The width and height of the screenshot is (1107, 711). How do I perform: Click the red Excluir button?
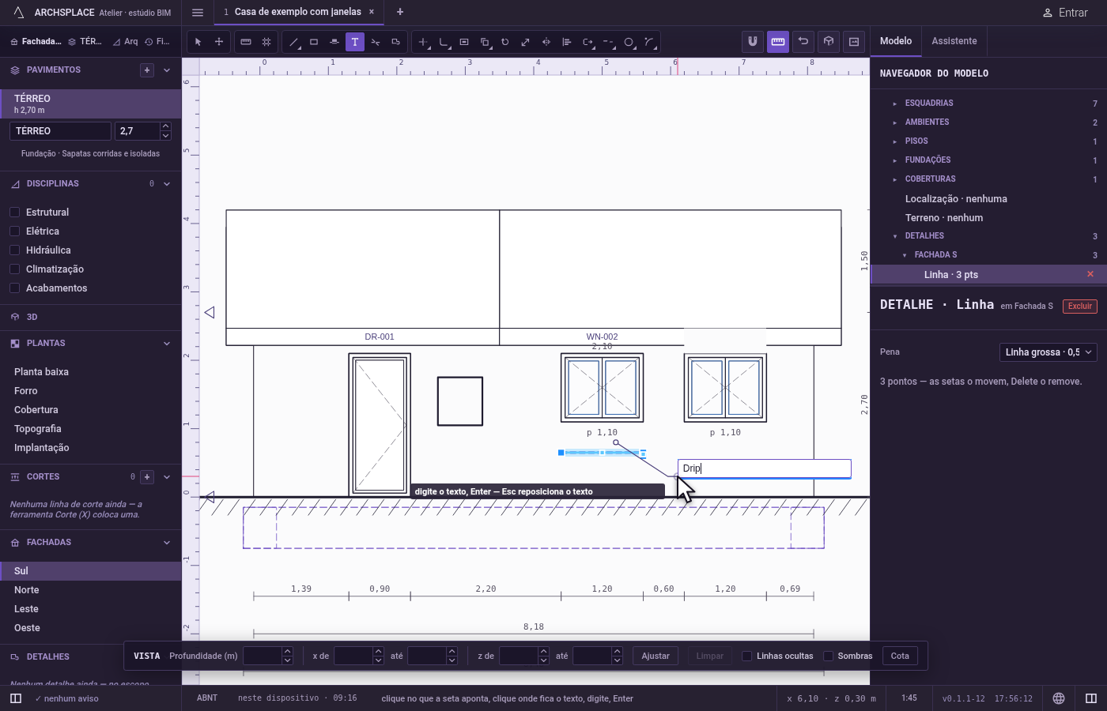tap(1080, 307)
